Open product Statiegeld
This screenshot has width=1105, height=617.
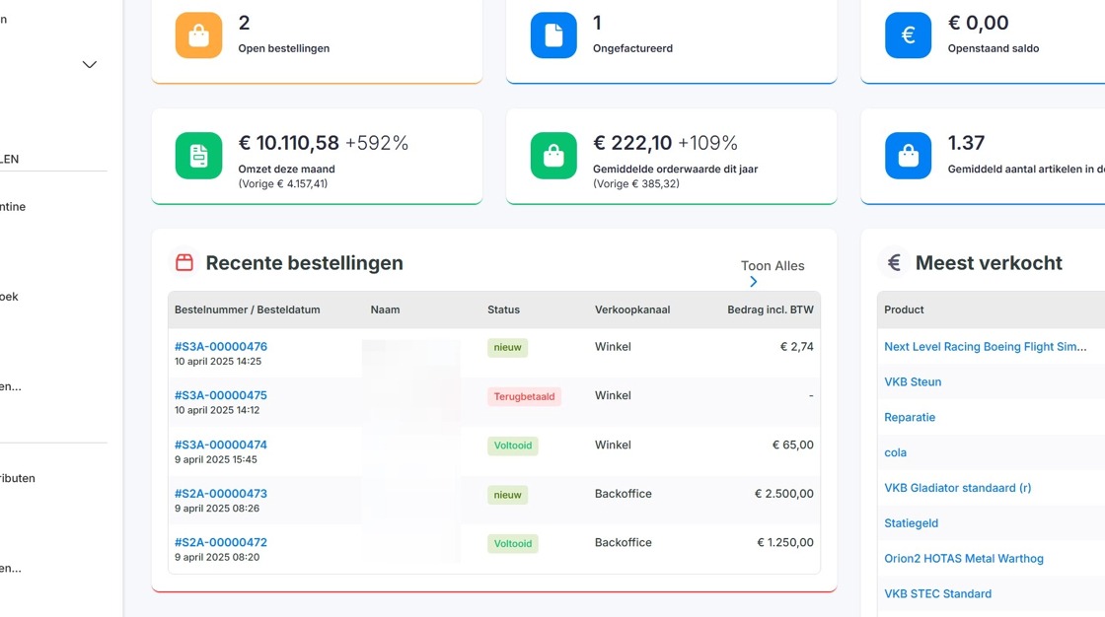[x=912, y=523]
